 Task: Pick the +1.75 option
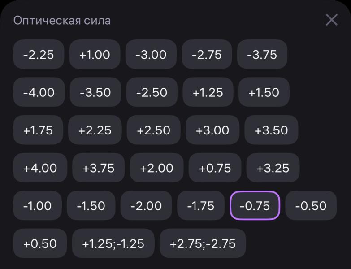click(x=38, y=130)
